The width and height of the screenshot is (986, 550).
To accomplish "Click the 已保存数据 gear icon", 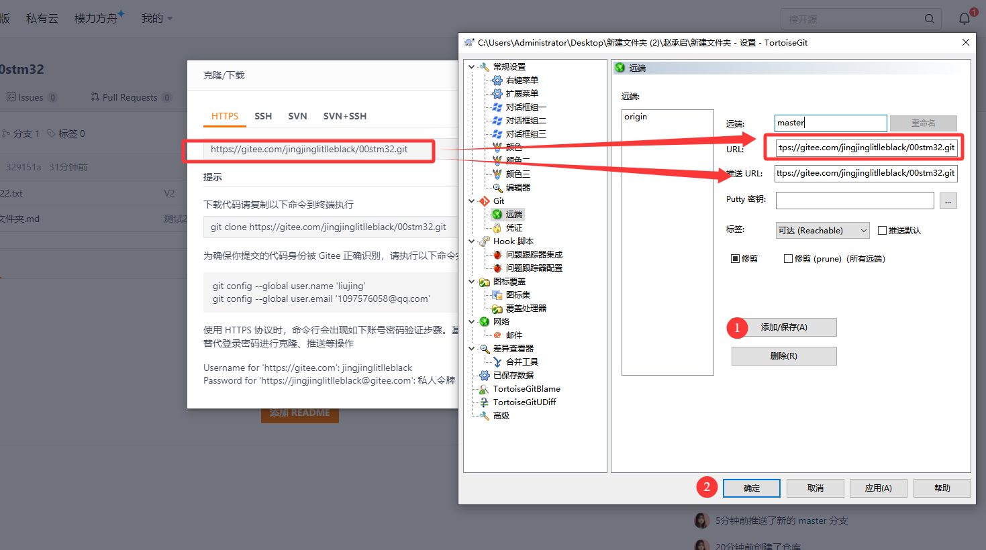I will pos(485,376).
